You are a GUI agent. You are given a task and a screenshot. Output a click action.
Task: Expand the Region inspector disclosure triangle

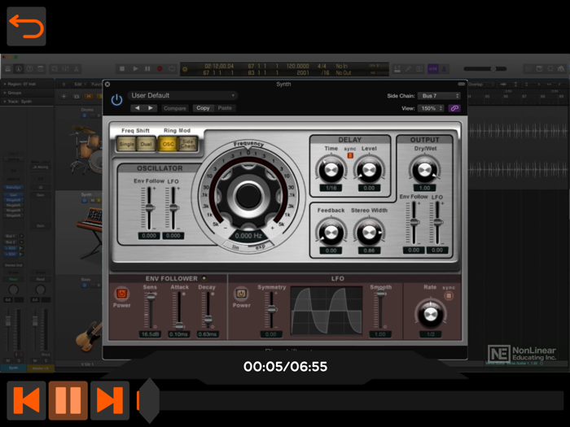click(x=5, y=84)
